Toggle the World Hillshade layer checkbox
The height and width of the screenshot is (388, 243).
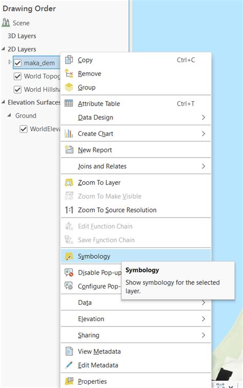[17, 89]
